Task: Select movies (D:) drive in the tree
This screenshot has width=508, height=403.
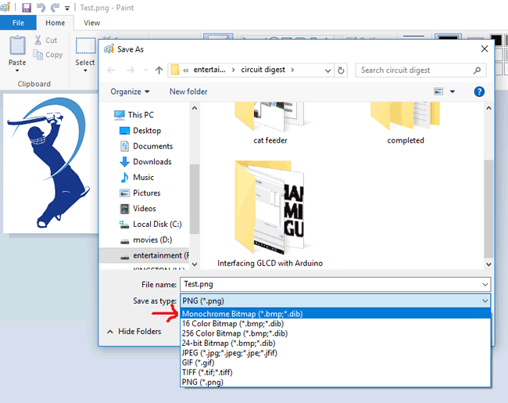Action: [146, 239]
